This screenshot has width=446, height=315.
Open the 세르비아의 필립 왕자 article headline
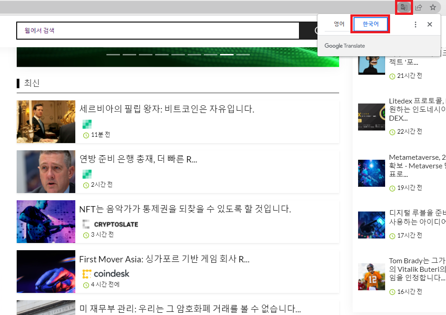click(x=167, y=109)
